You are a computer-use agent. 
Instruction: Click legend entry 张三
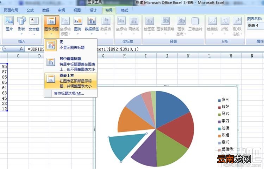224,100
